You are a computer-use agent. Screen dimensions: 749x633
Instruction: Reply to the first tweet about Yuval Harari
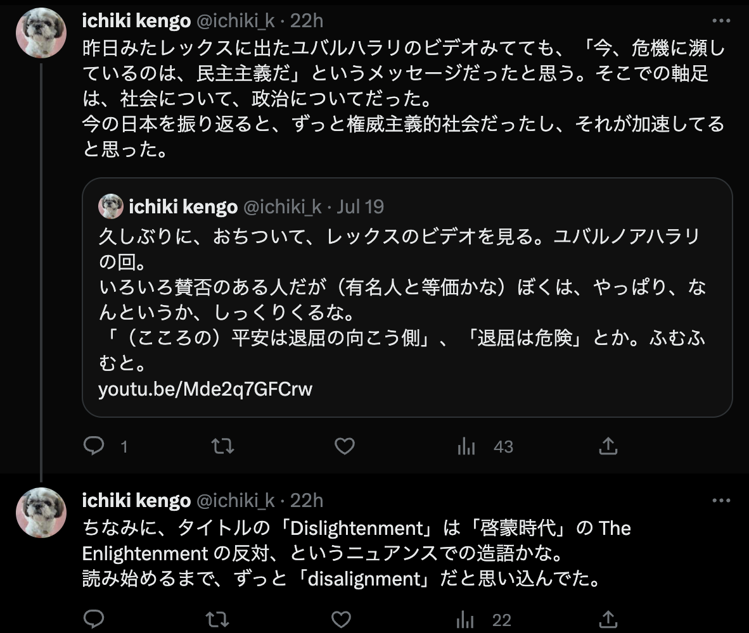(94, 446)
